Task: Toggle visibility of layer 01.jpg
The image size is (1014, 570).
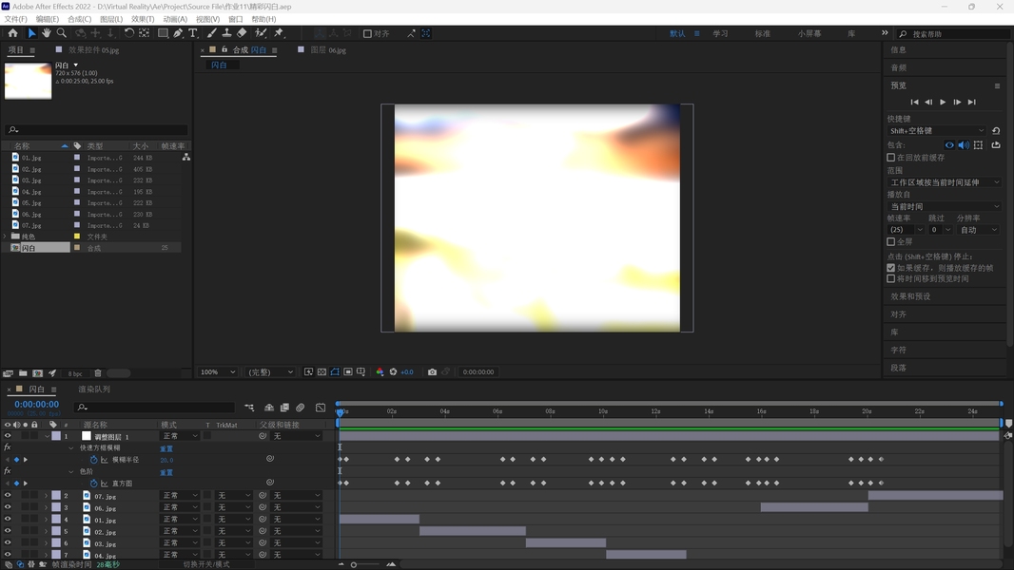Action: pyautogui.click(x=8, y=519)
